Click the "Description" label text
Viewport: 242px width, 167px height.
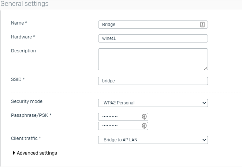point(23,51)
